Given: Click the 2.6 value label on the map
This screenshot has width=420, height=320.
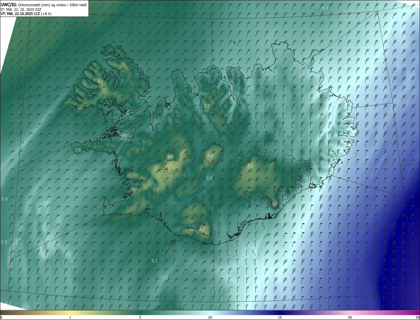Looking at the screenshot, I should 170,156.
